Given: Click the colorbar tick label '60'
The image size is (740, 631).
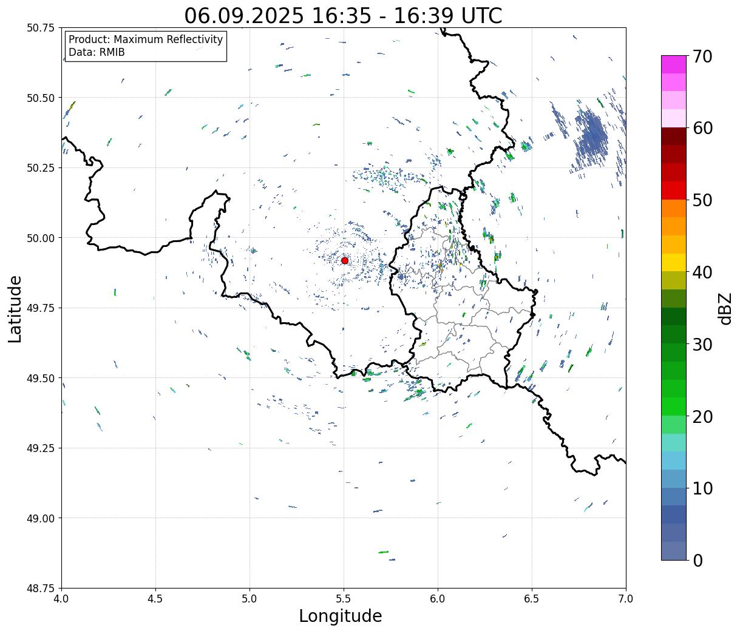Looking at the screenshot, I should 702,128.
